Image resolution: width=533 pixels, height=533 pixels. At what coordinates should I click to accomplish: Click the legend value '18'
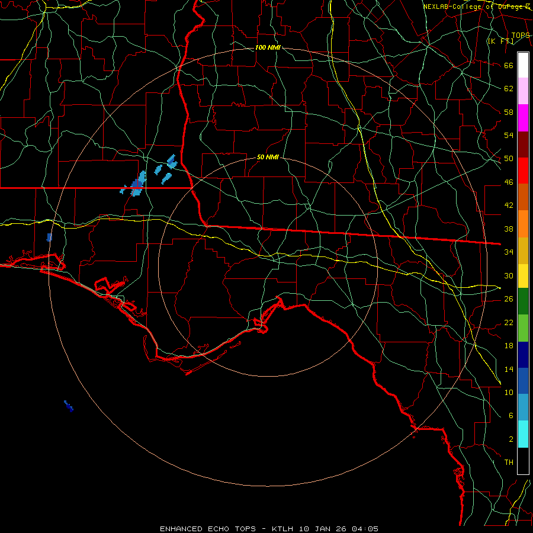(509, 346)
